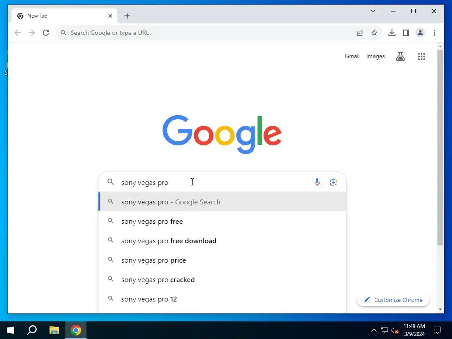The width and height of the screenshot is (452, 339).
Task: Click the page vertical scrollbar
Action: coord(440,147)
